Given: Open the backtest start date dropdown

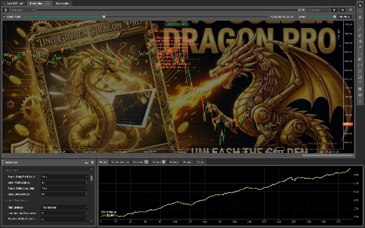Looking at the screenshot, I should [23, 10].
